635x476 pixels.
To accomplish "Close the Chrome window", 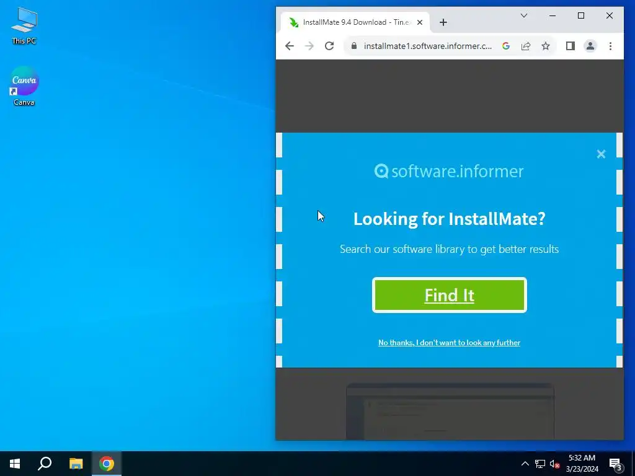I will tap(609, 15).
